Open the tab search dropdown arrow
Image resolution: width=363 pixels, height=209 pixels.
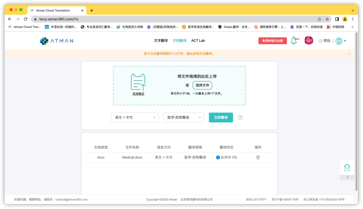tap(353, 10)
